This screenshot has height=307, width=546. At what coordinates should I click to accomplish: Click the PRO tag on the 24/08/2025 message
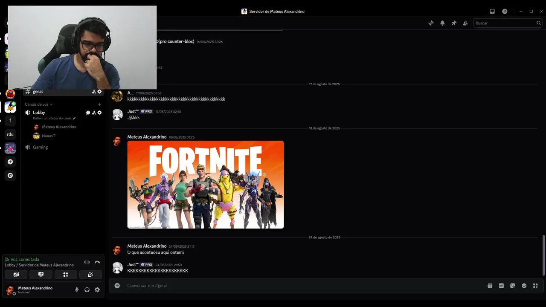coord(146,265)
